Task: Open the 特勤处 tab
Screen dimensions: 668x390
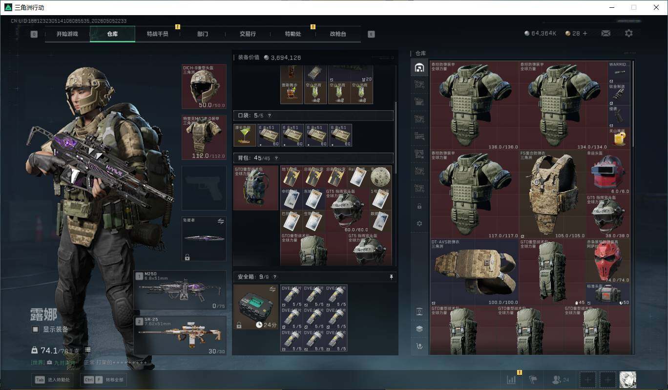Action: coord(293,34)
